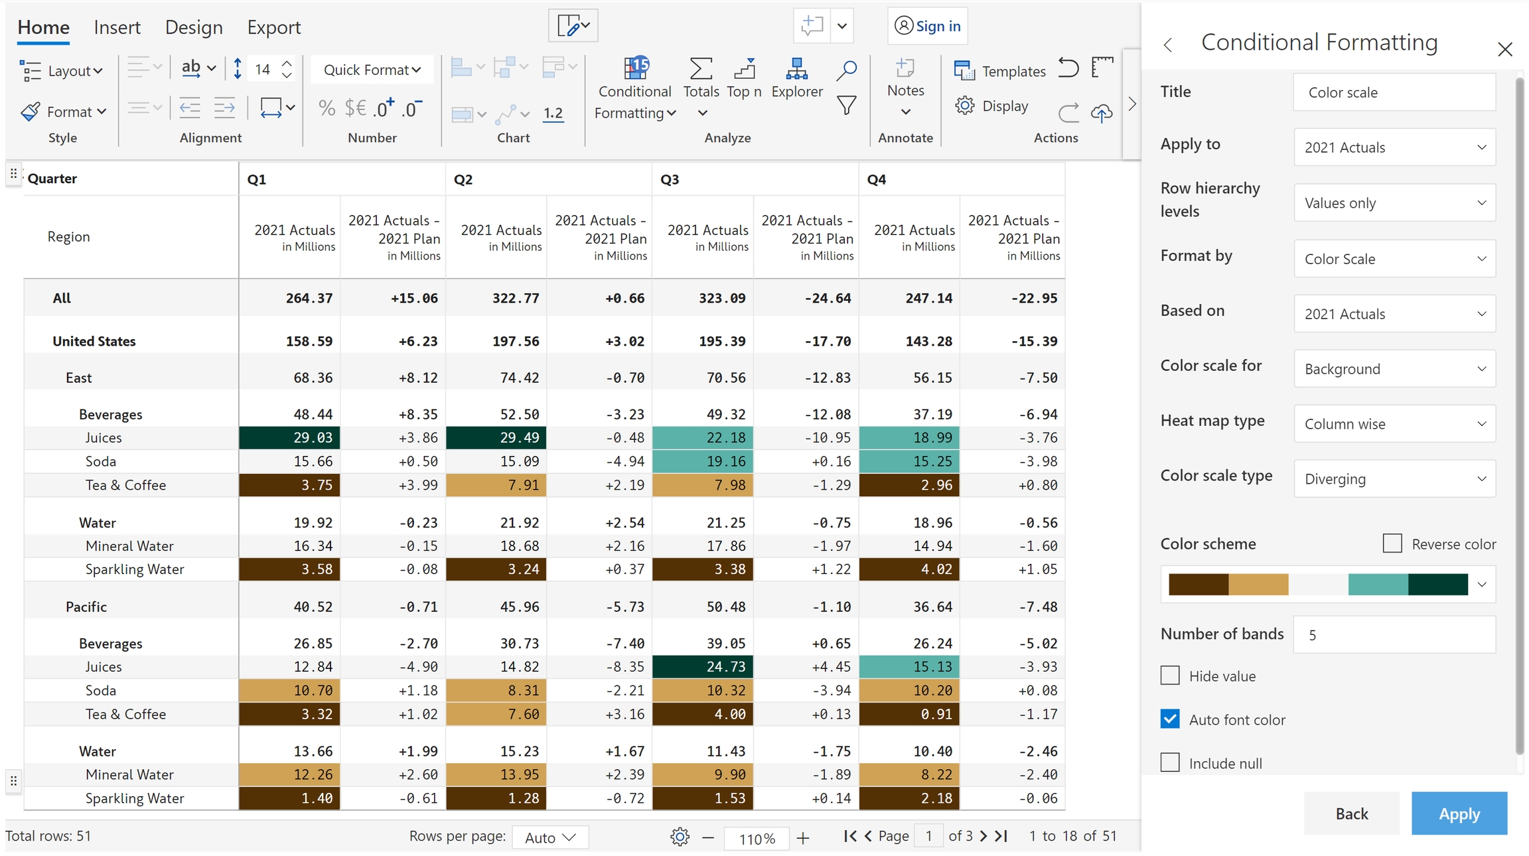Open the Quick Format dropdown
Image resolution: width=1529 pixels, height=856 pixels.
372,70
